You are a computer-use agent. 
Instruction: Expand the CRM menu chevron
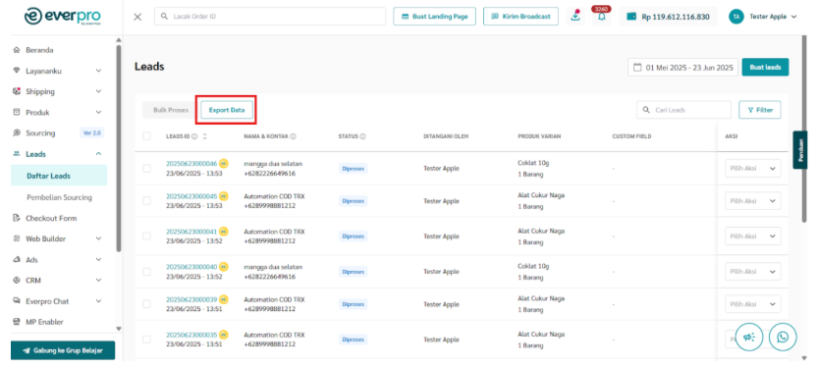(98, 280)
